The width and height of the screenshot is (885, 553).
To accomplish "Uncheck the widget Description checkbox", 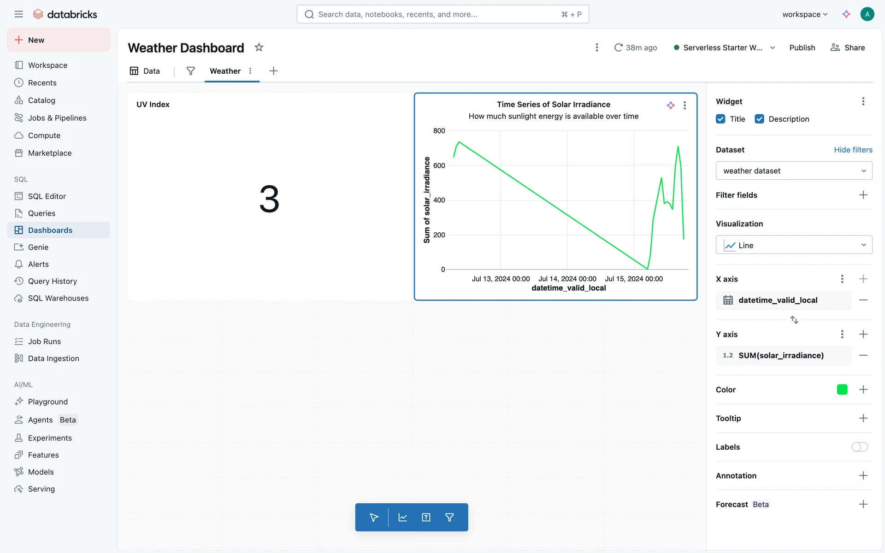I will click(759, 119).
